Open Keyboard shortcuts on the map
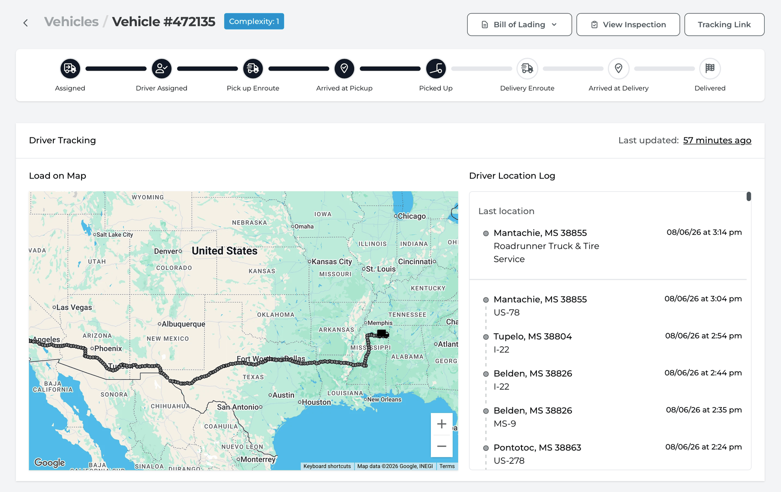 tap(327, 466)
